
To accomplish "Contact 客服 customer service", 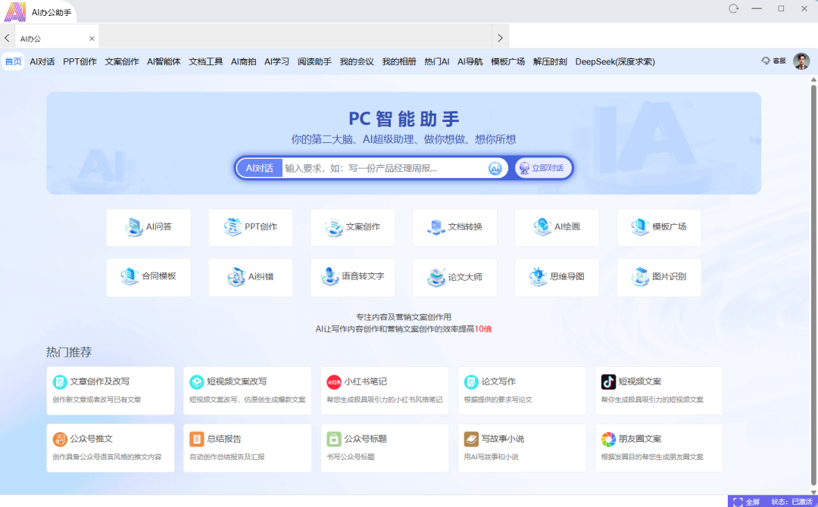I will pyautogui.click(x=773, y=61).
